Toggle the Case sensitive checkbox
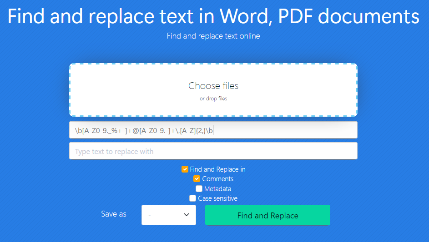The image size is (429, 242). click(x=193, y=198)
